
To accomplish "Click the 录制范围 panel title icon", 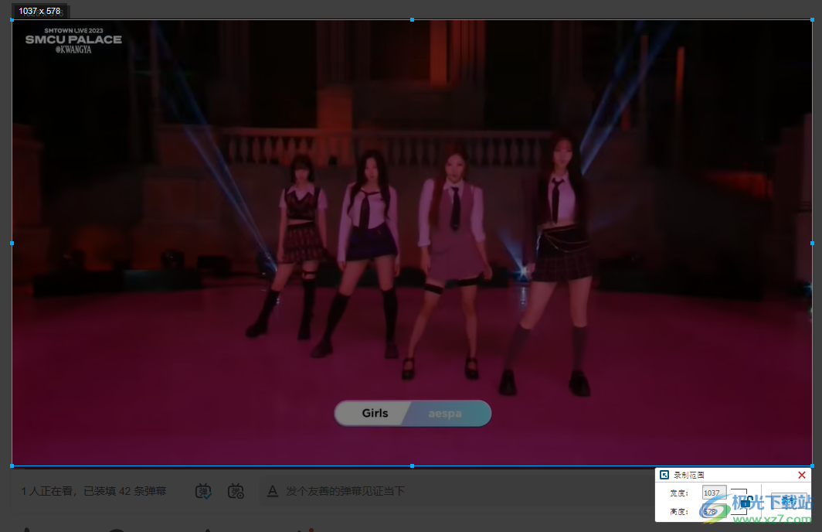I will [664, 475].
